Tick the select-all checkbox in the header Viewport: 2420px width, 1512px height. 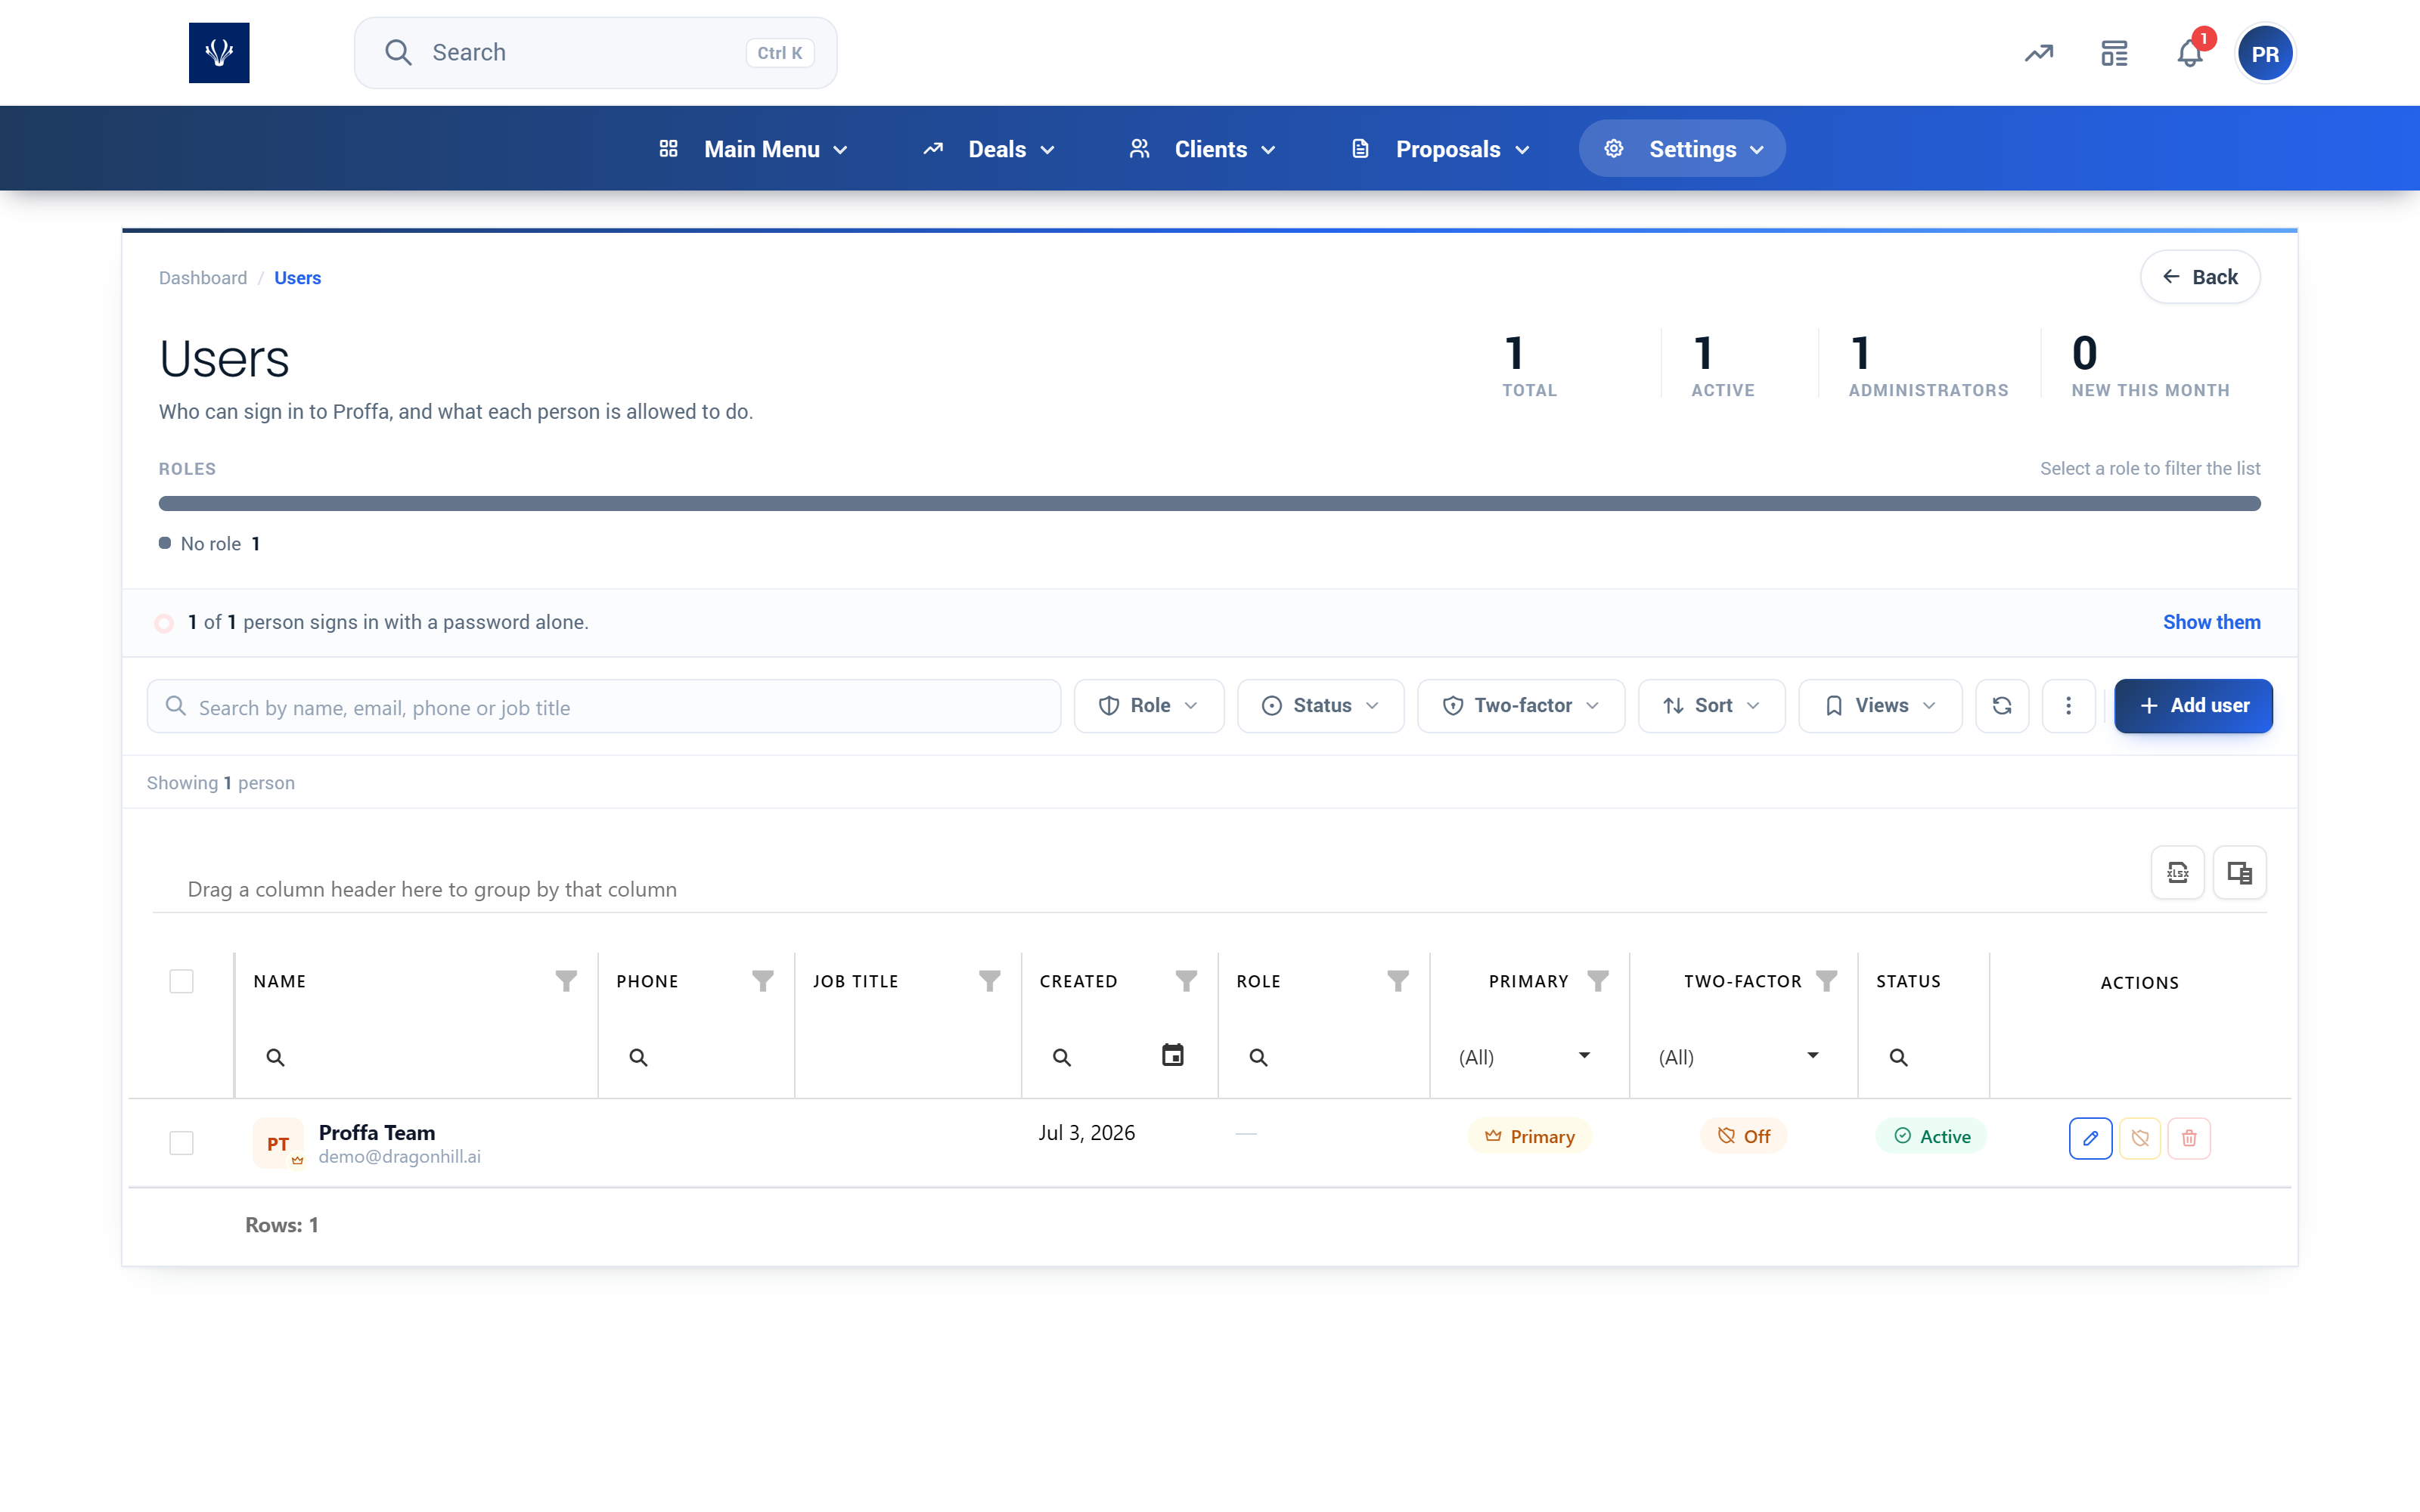coord(181,981)
